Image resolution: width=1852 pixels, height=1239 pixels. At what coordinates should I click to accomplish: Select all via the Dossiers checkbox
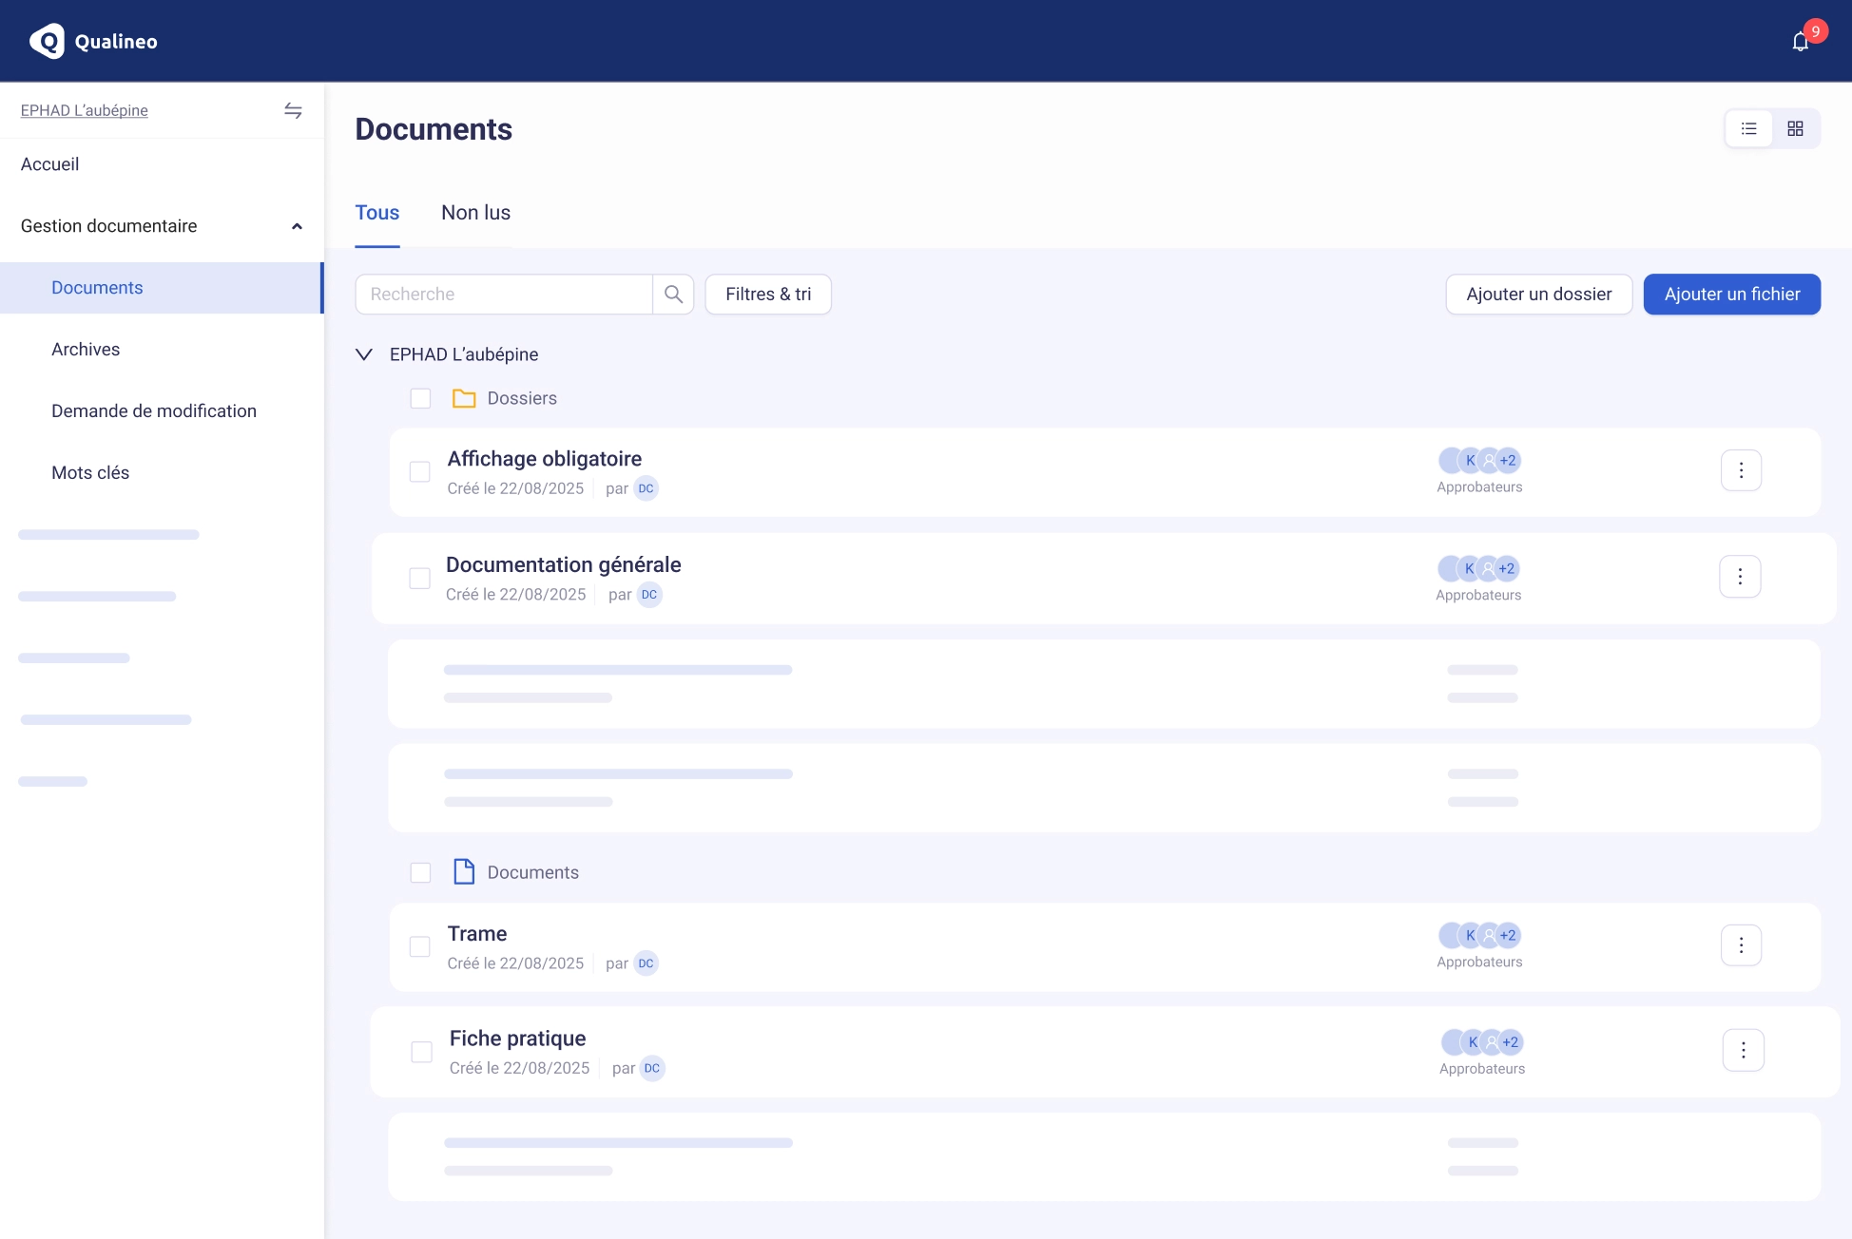pyautogui.click(x=420, y=398)
